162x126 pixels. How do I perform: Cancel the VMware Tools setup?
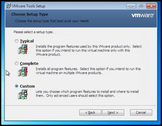141,112
